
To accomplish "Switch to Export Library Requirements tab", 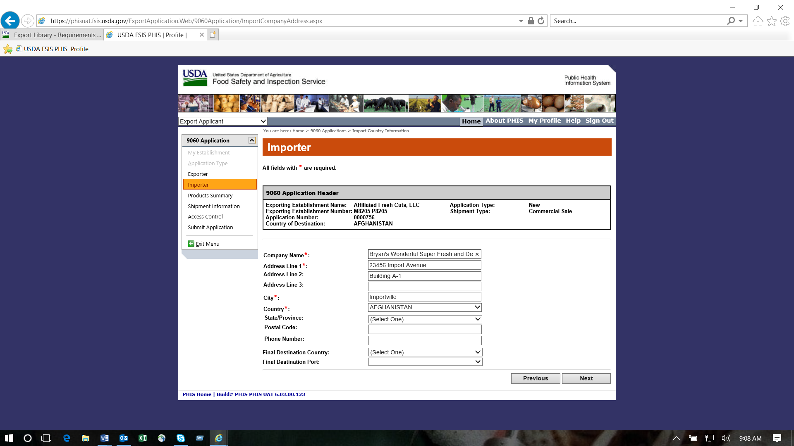I will click(52, 35).
